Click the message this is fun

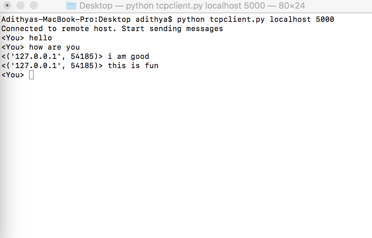[133, 65]
